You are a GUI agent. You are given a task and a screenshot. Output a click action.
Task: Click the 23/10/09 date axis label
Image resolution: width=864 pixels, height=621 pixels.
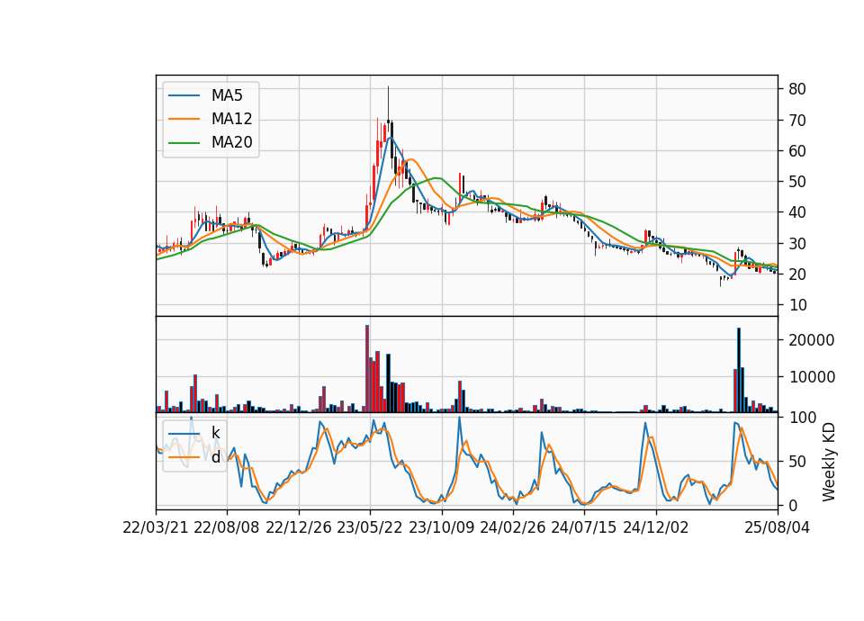click(441, 527)
